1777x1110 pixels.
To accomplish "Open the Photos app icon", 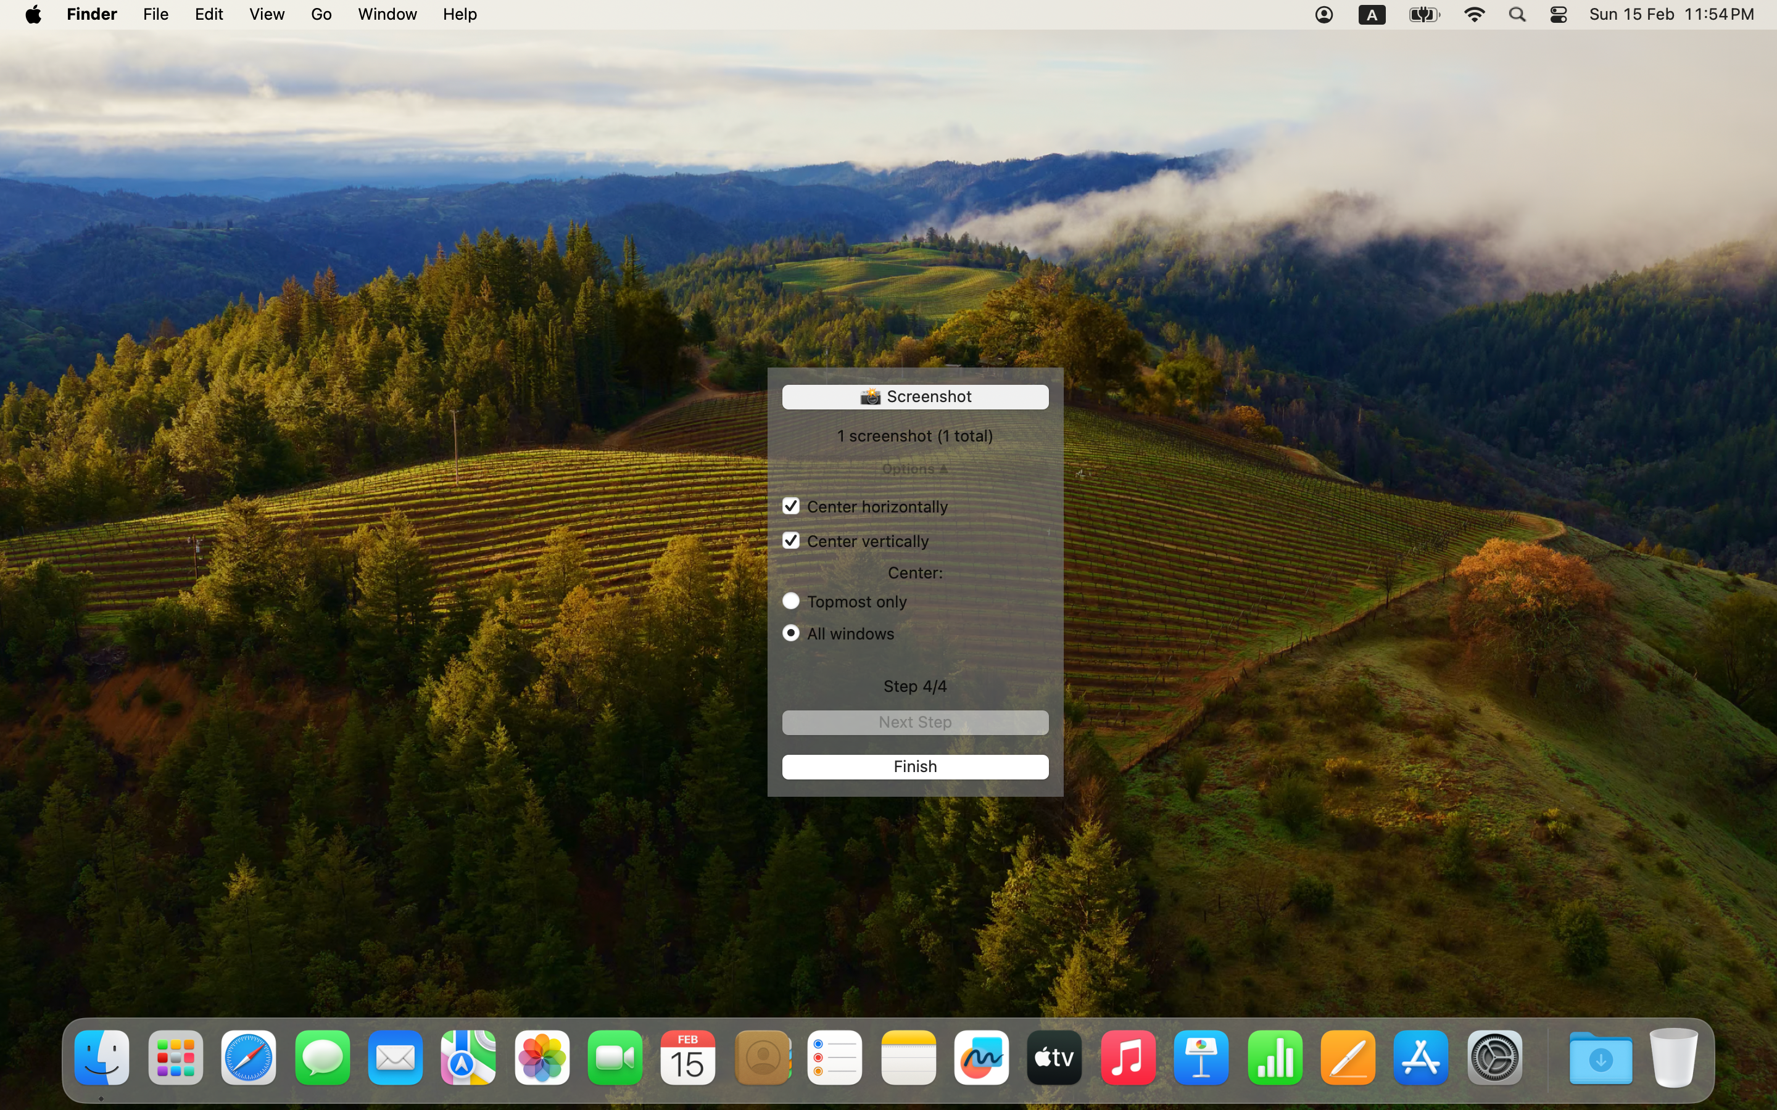I will tap(542, 1058).
